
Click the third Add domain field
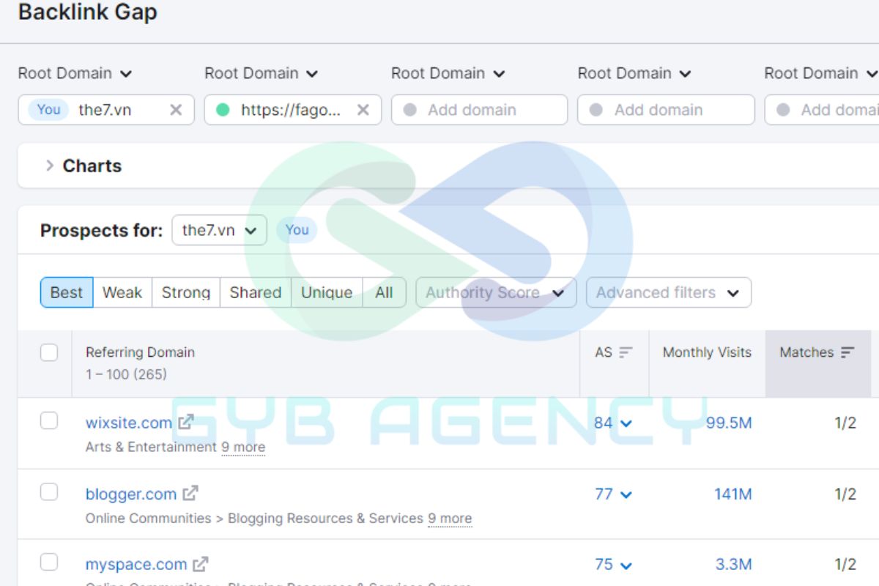[480, 110]
